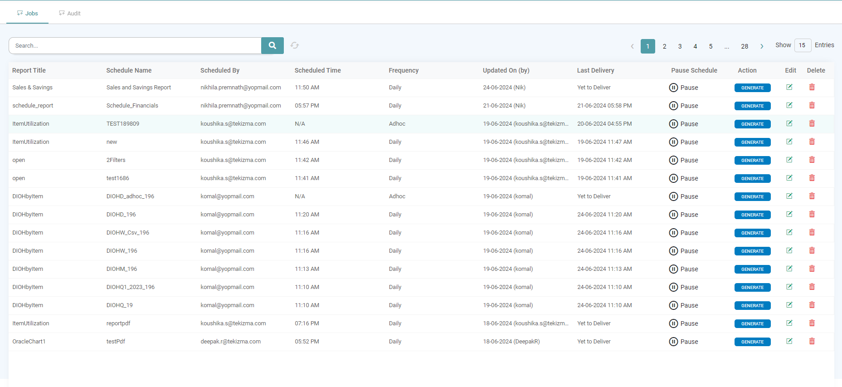The image size is (842, 387).
Task: Edit the DIOHD_196 schedule
Action: click(x=789, y=214)
